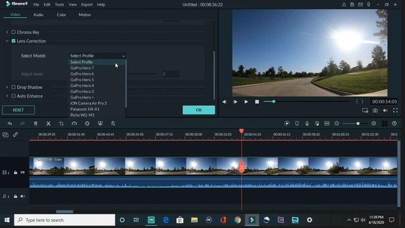Start voiceover recording with the microphone icon

click(307, 123)
